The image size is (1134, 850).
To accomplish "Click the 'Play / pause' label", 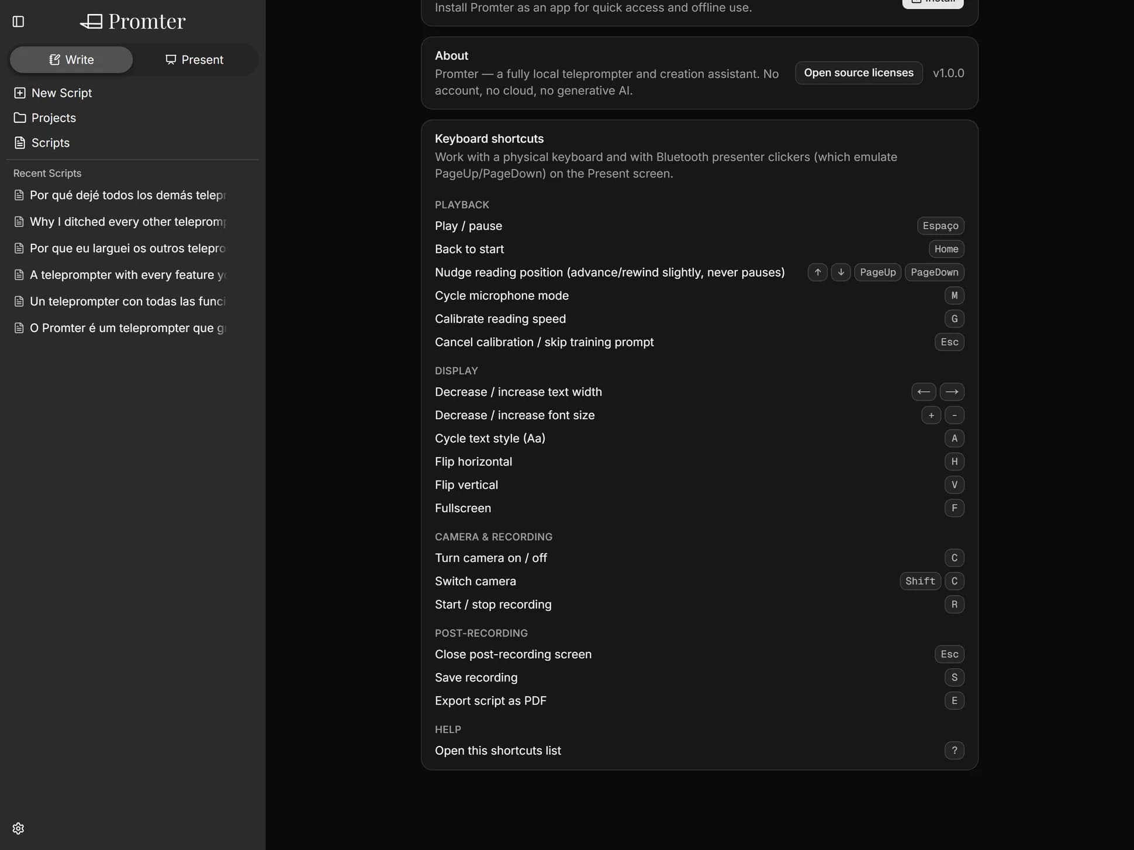I will (468, 226).
